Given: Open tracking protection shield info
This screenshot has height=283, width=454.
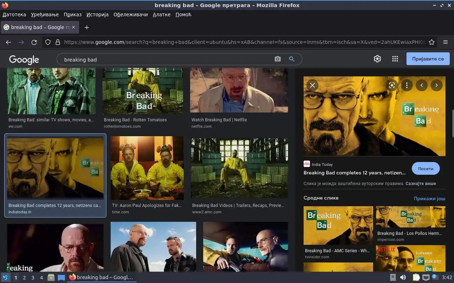Looking at the screenshot, I should (48, 42).
